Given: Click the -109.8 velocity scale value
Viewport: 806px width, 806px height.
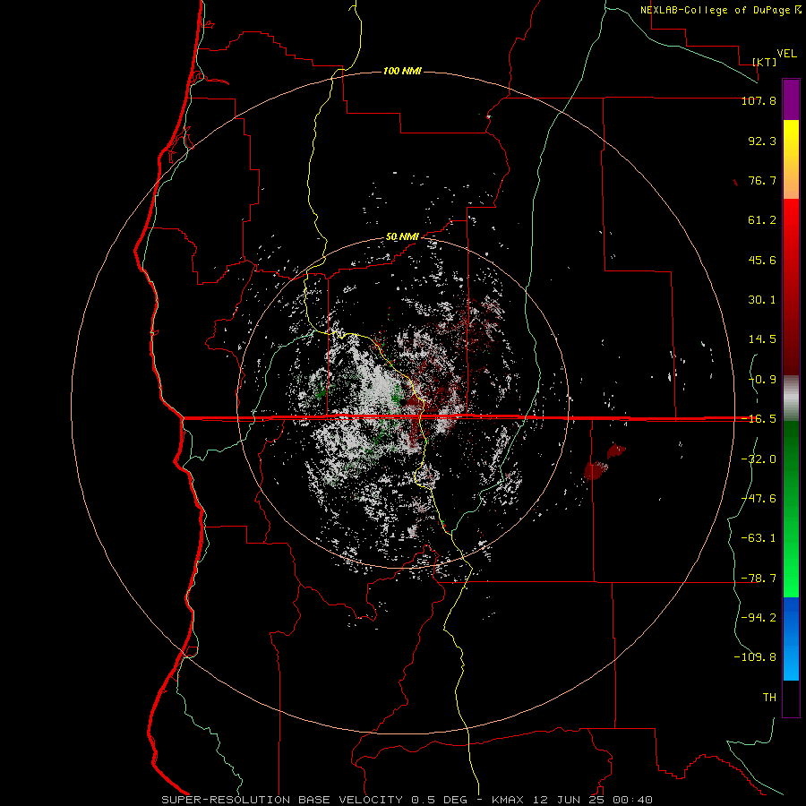Looking at the screenshot, I should tap(755, 657).
